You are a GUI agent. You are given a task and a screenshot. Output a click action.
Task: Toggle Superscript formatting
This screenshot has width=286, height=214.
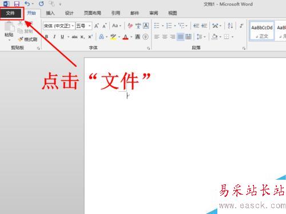tap(90, 37)
